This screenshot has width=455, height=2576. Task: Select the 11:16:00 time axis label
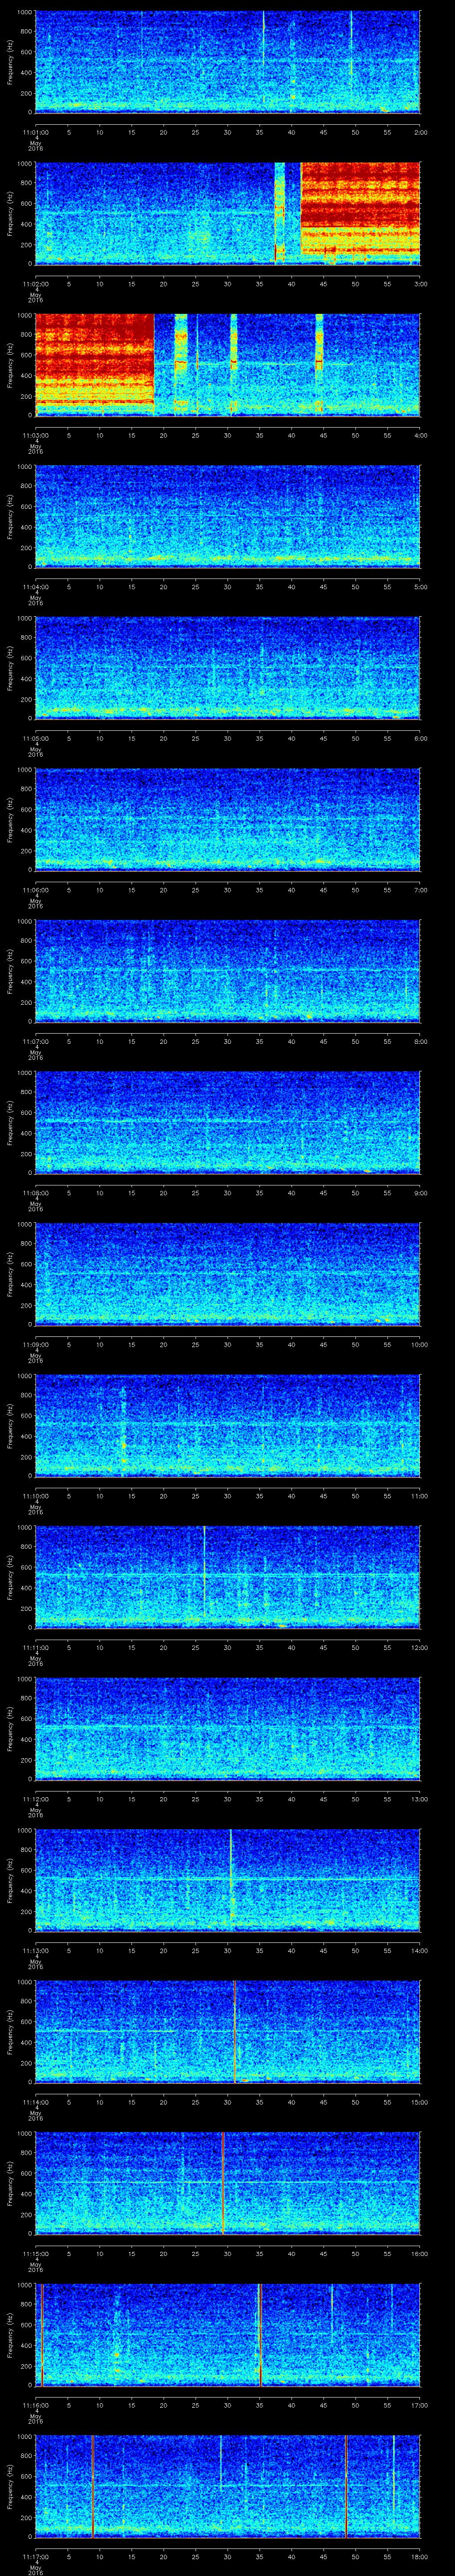pyautogui.click(x=36, y=2405)
